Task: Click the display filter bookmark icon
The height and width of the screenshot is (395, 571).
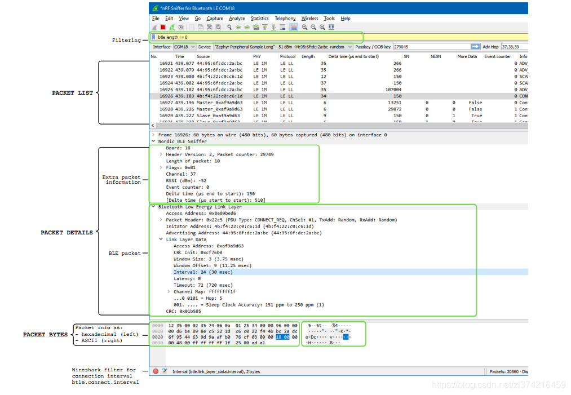Action: 153,37
